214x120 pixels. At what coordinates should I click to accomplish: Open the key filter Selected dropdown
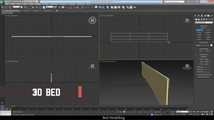(x=182, y=112)
